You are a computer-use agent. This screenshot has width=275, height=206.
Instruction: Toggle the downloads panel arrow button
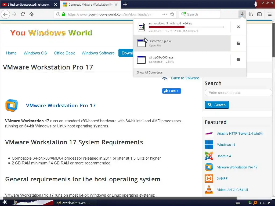tap(242, 14)
